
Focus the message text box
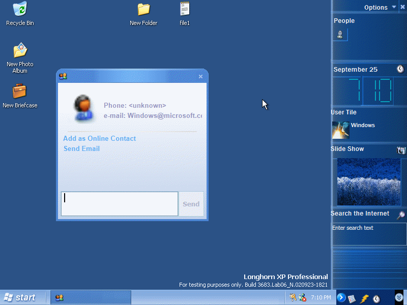point(120,204)
